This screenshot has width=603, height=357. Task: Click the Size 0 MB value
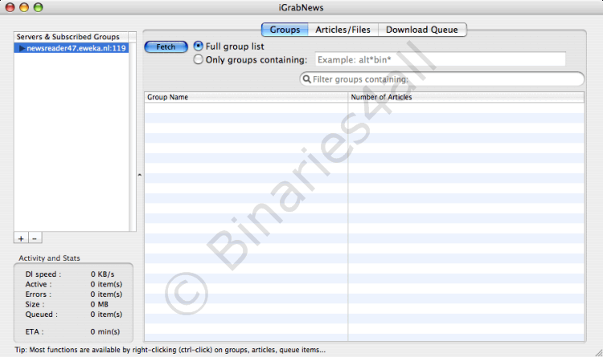99,304
